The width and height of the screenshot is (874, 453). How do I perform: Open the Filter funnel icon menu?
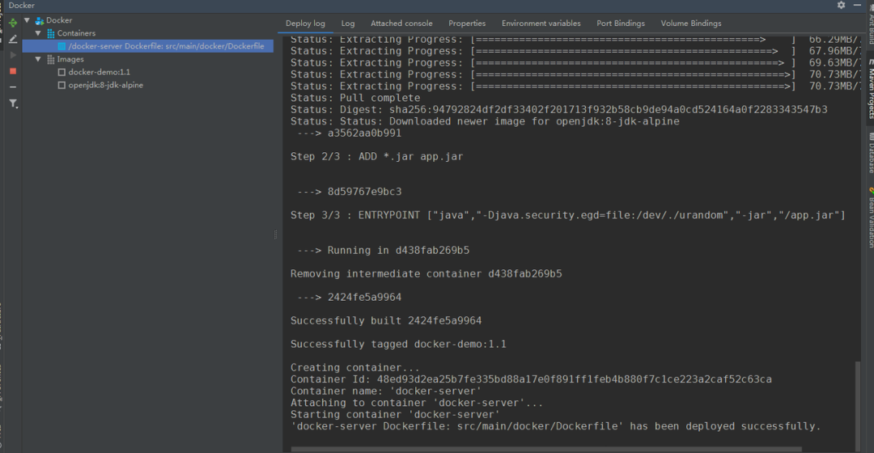(x=14, y=104)
